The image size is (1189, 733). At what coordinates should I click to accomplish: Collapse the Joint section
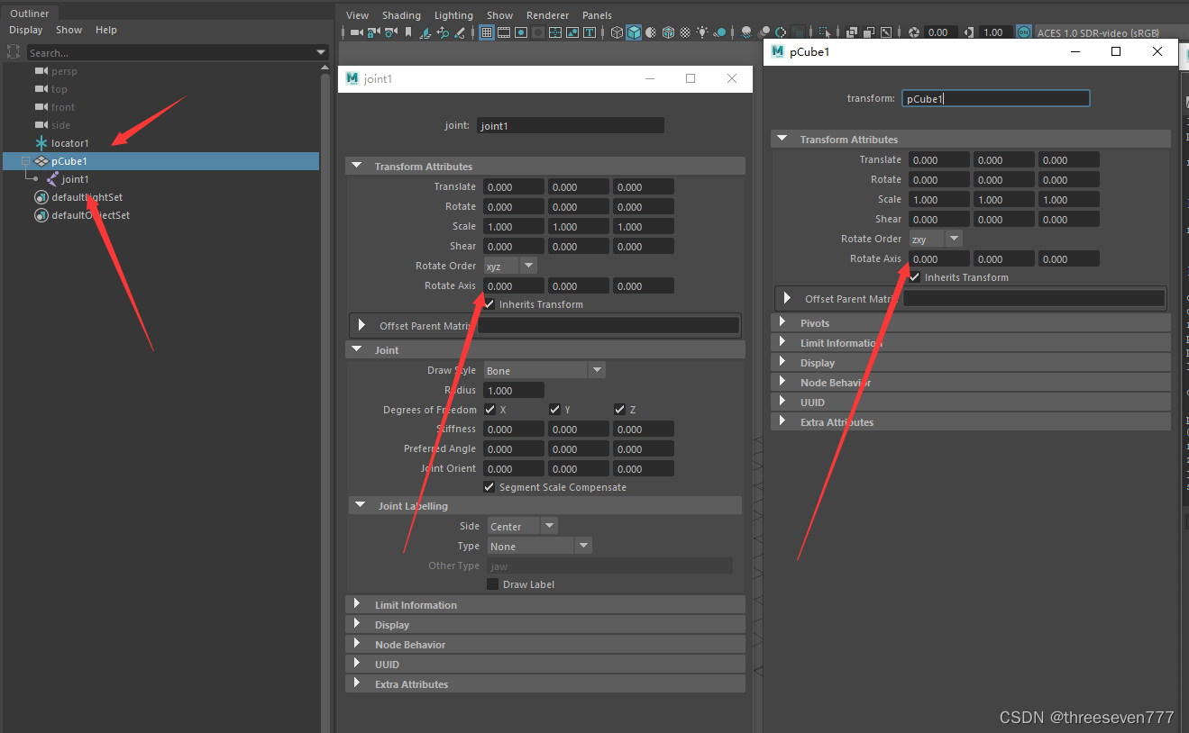tap(357, 350)
